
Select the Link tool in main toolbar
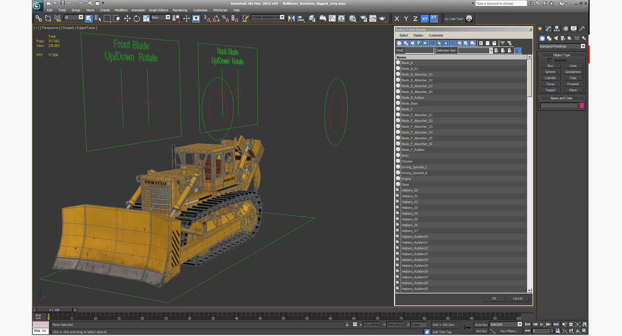(39, 18)
